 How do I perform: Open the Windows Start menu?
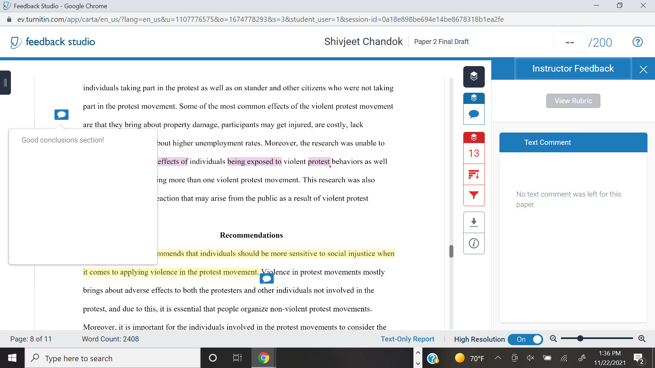(12, 358)
